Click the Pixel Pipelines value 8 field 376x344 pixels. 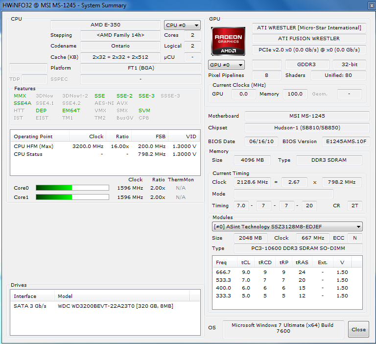[x=267, y=75]
